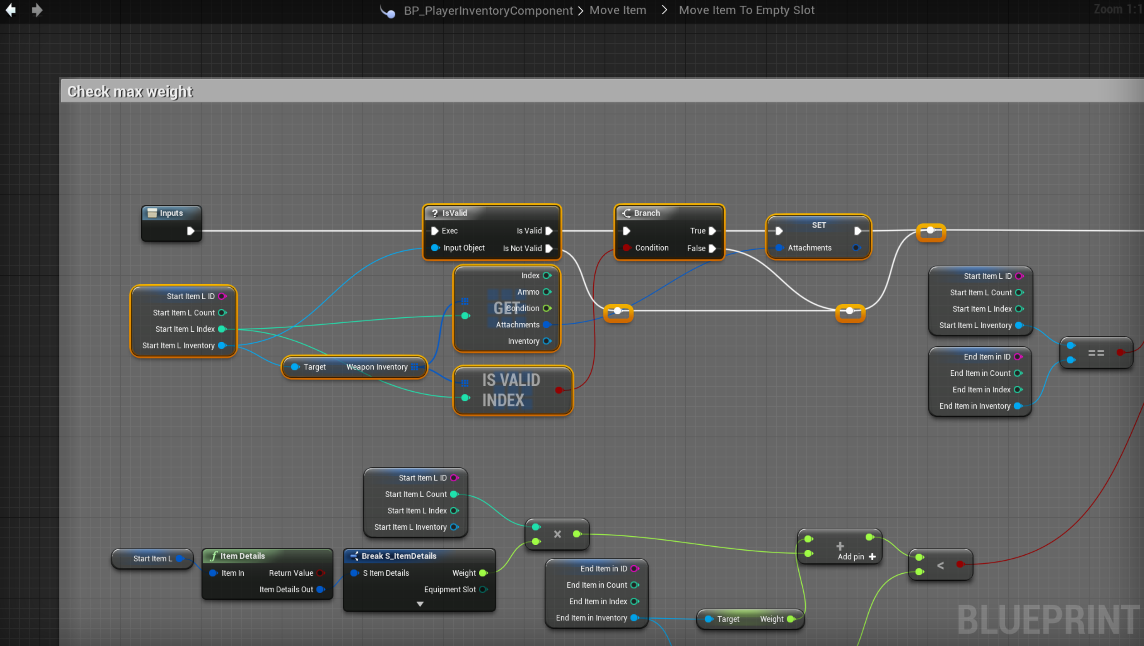Click the back navigation arrow
The image size is (1144, 646).
11,10
